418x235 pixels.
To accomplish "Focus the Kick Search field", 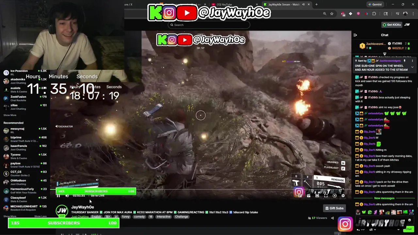I will pos(209,25).
